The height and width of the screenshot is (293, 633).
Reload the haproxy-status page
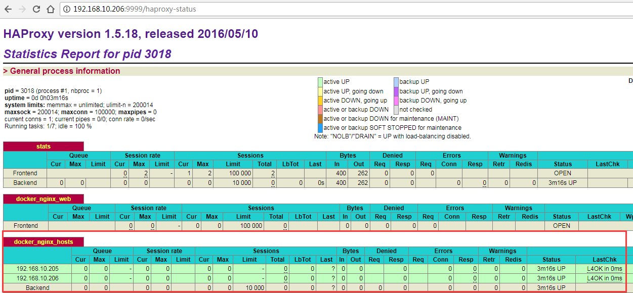click(36, 9)
